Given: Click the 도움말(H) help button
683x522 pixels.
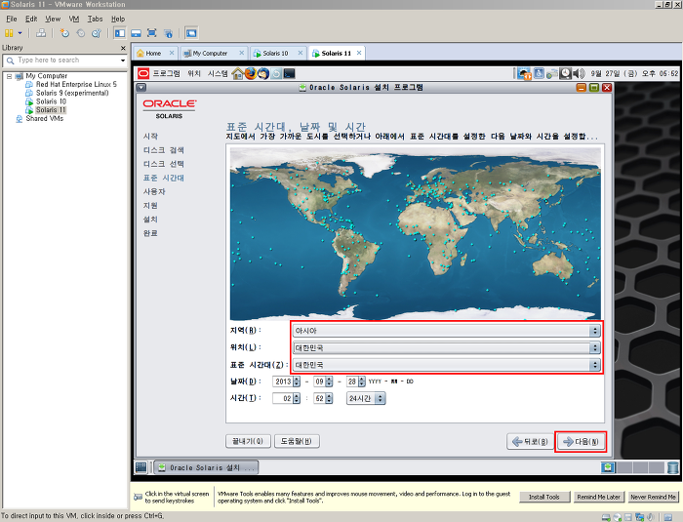Looking at the screenshot, I should pyautogui.click(x=297, y=441).
